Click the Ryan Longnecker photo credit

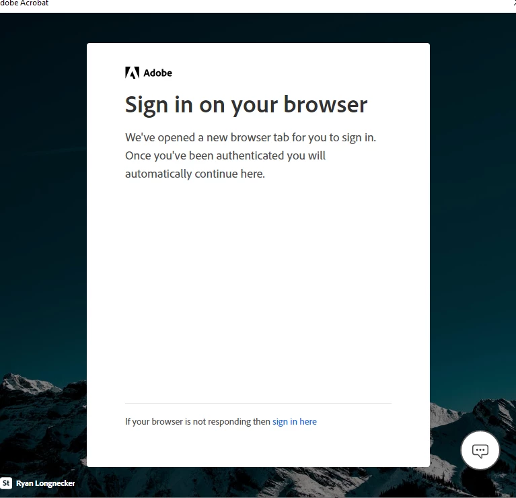click(46, 483)
